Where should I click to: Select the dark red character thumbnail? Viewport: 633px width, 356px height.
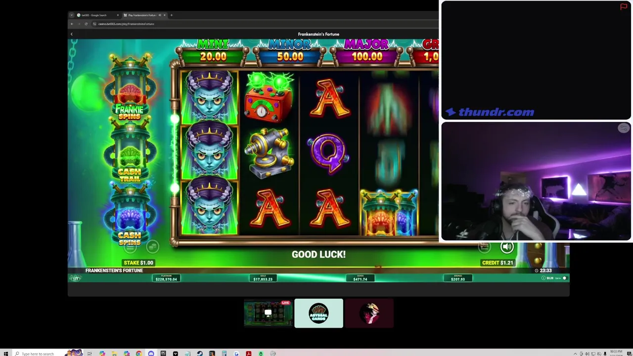click(369, 313)
